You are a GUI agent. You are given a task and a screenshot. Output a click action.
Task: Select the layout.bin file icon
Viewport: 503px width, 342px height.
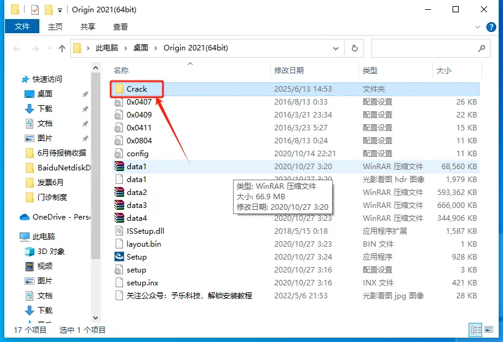tap(119, 244)
